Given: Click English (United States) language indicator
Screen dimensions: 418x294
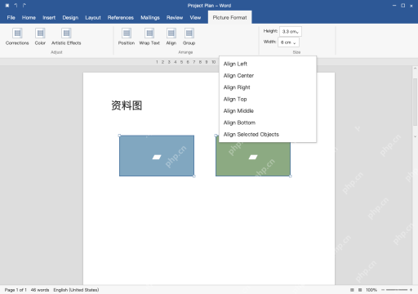Looking at the screenshot, I should pyautogui.click(x=76, y=290).
